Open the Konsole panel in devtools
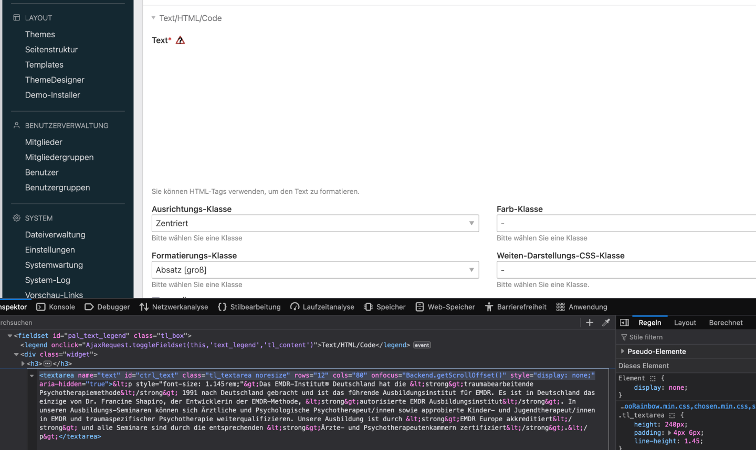 (x=56, y=307)
